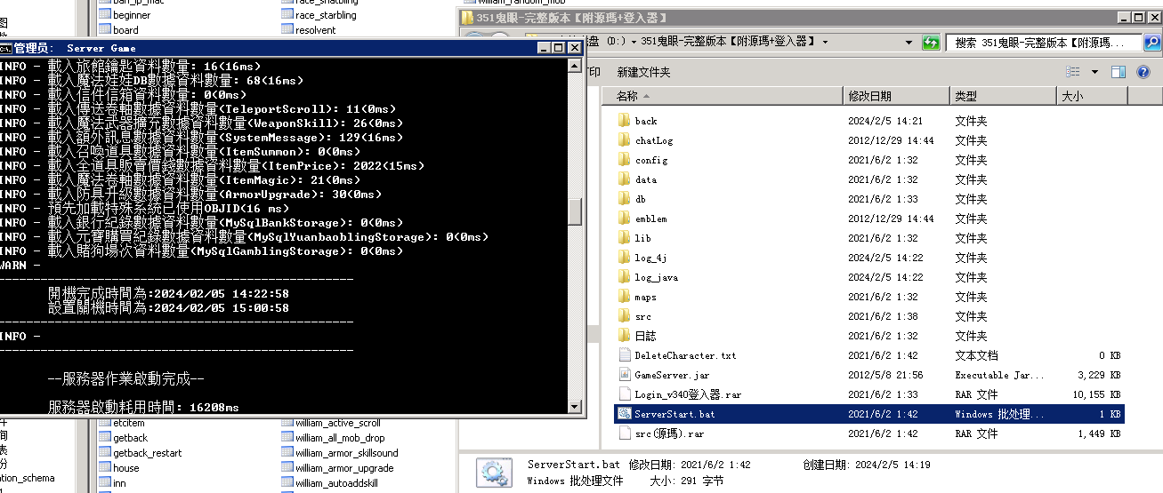Viewport: 1163px width, 493px height.
Task: Expand the view options dropdown arrow
Action: [x=1094, y=72]
